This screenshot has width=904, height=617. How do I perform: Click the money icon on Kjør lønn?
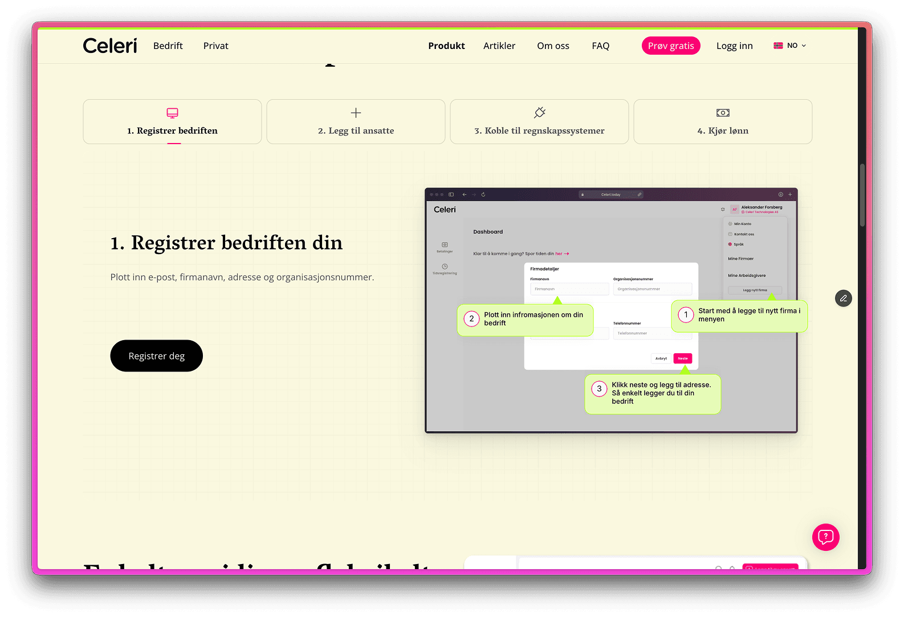723,113
